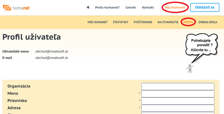This screenshot has width=224, height=114.
Task: Go to ZMENA HESLA
Action: click(208, 22)
